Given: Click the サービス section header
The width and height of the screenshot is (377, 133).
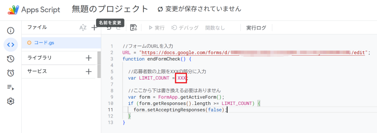Looking at the screenshot, I should pyautogui.click(x=37, y=71).
